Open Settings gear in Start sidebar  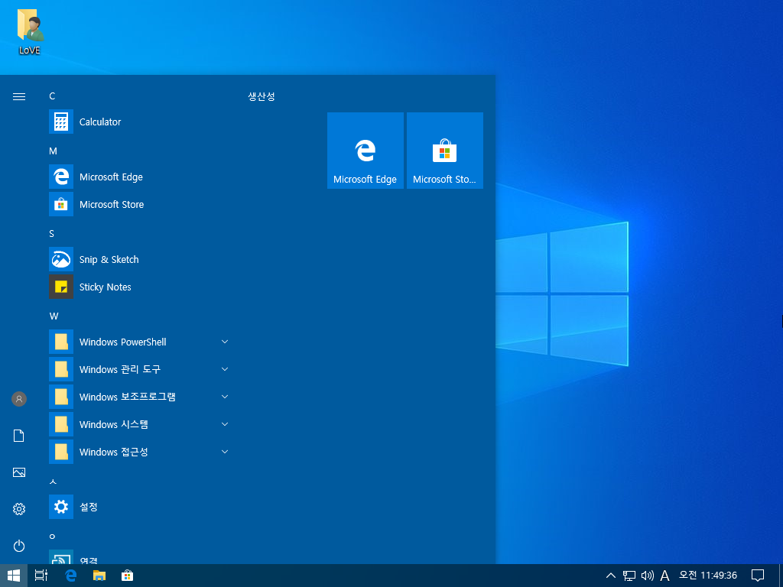[19, 509]
